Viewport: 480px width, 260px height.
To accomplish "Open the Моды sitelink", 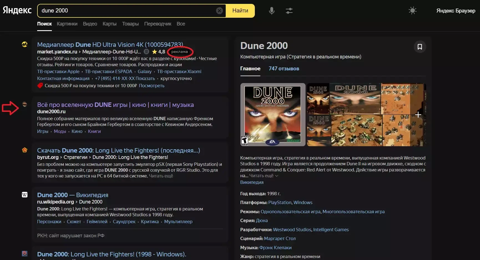I will tap(60, 131).
